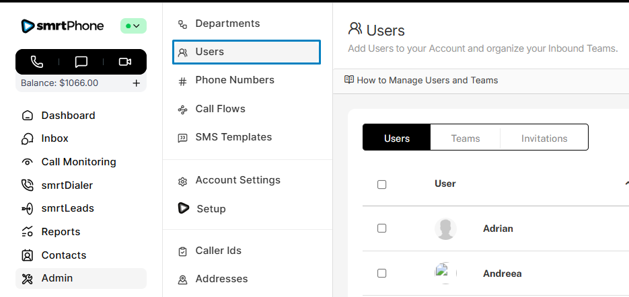Viewport: 629px width, 297px height.
Task: Open Call Flows in the admin menu
Action: tap(220, 109)
